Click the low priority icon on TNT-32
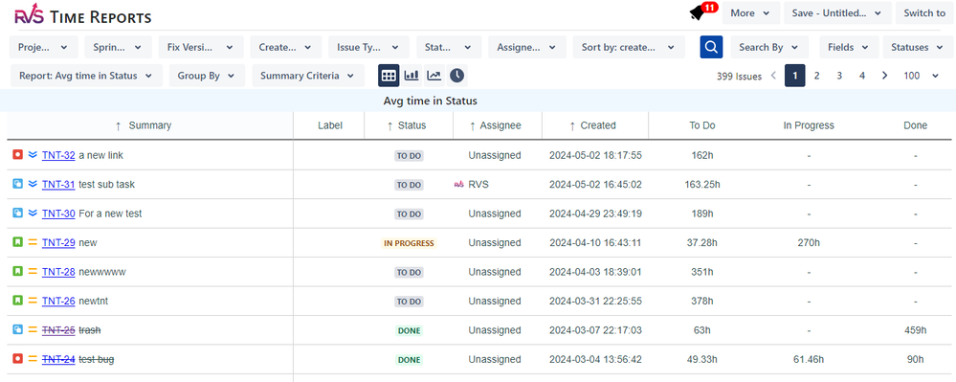The height and width of the screenshot is (382, 956). [x=33, y=155]
